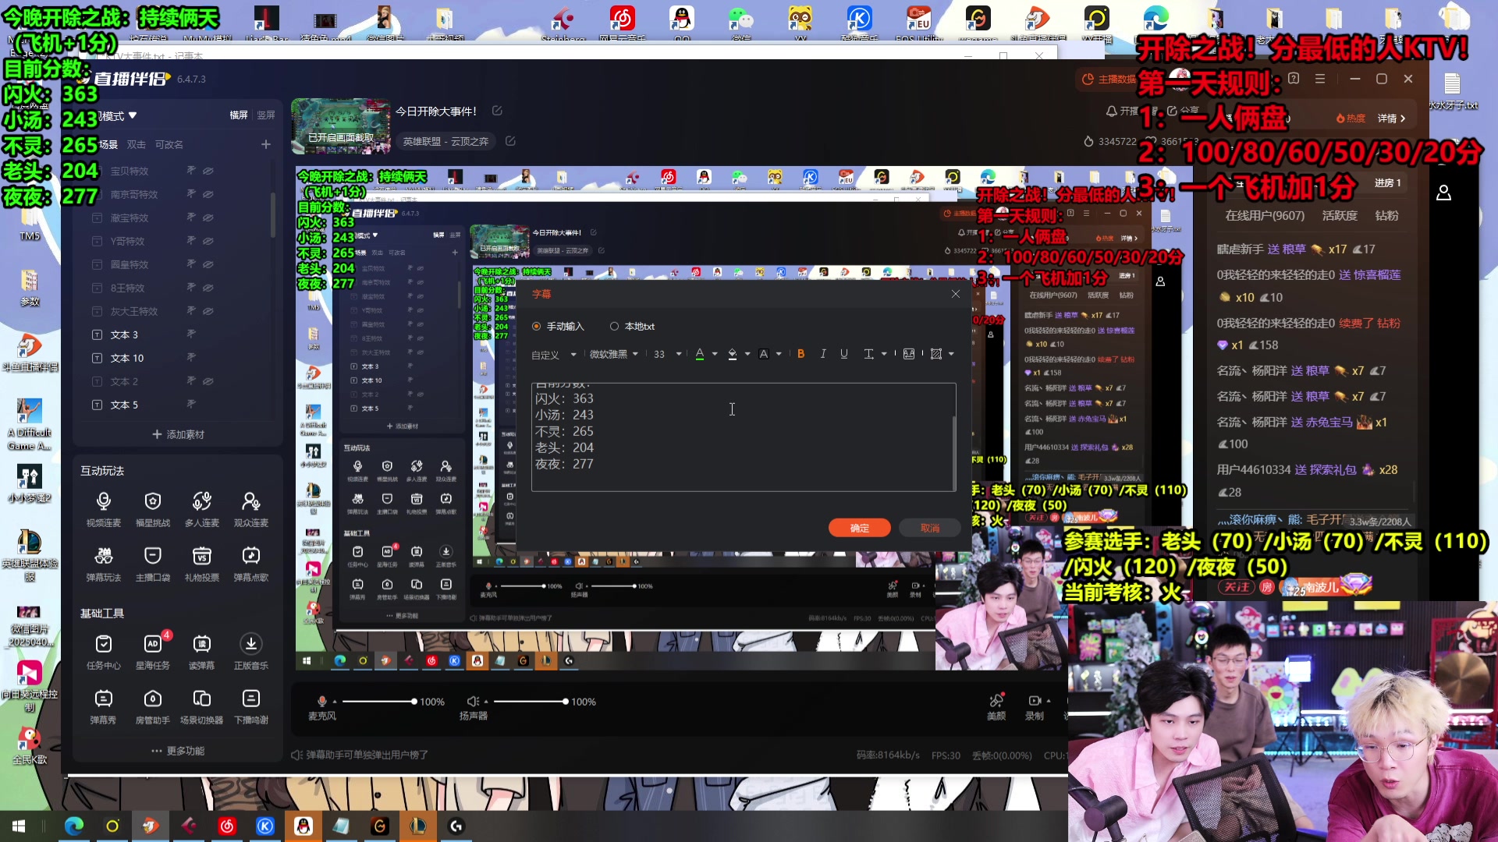Toggle underline in the 字幕 dialog
The width and height of the screenshot is (1498, 842).
[843, 354]
